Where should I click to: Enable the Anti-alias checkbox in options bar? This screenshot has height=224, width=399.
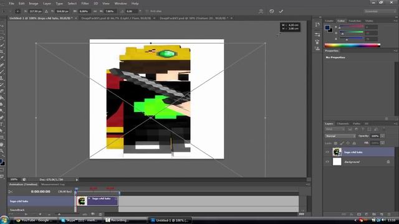click(147, 11)
